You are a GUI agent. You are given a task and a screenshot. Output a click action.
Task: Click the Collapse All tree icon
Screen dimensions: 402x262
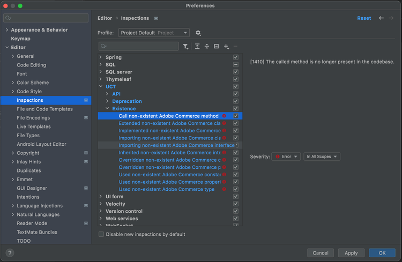[207, 47]
